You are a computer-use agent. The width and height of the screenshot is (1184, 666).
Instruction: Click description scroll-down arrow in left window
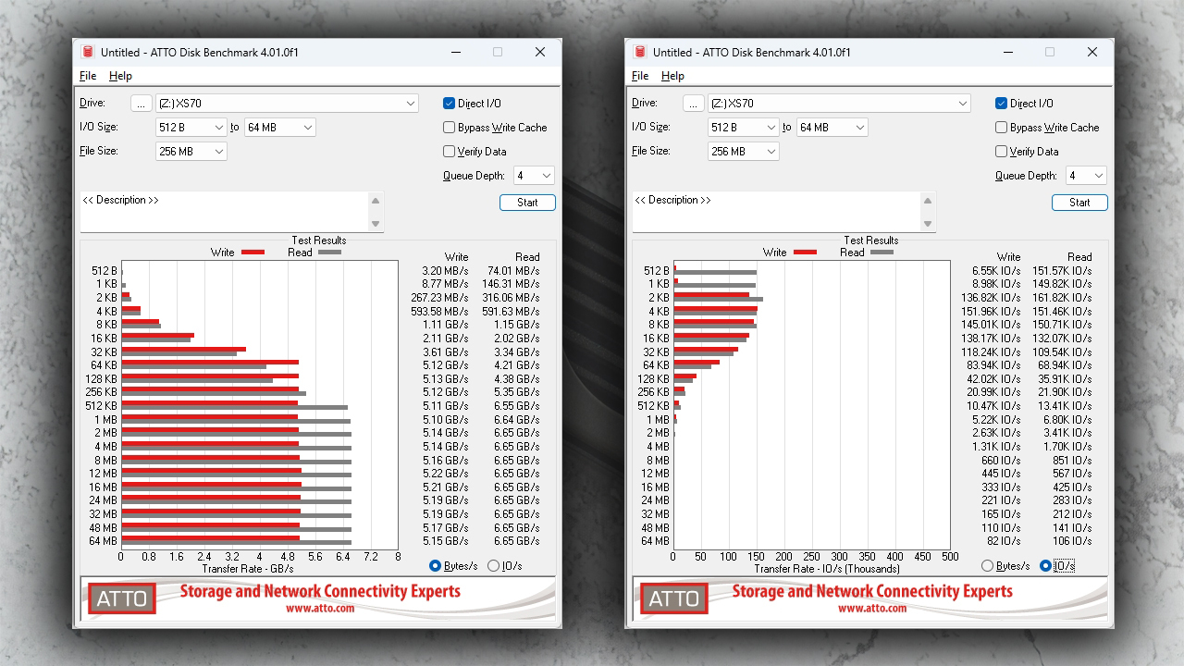376,224
